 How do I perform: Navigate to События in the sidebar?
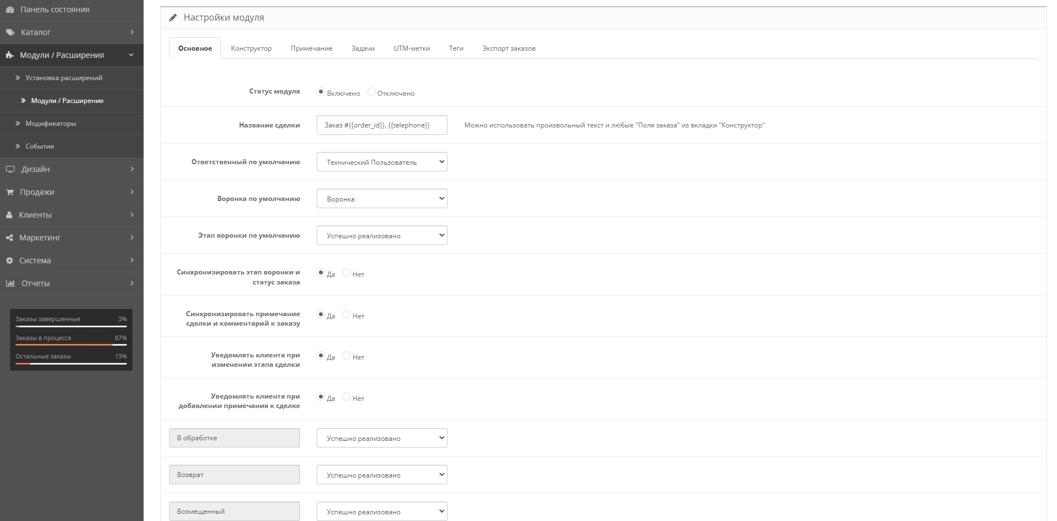38,146
